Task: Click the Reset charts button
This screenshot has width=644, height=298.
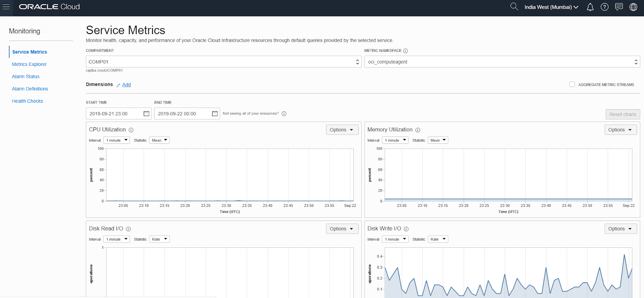Action: [x=623, y=114]
